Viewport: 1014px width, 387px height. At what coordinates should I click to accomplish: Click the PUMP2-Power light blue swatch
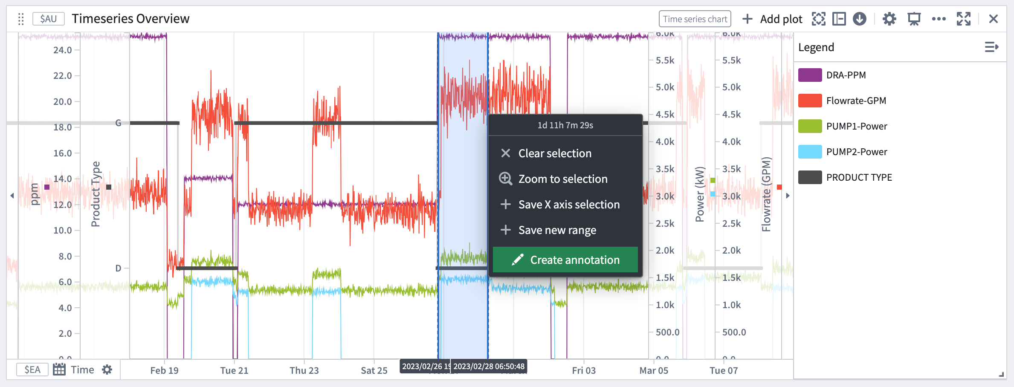(x=810, y=152)
